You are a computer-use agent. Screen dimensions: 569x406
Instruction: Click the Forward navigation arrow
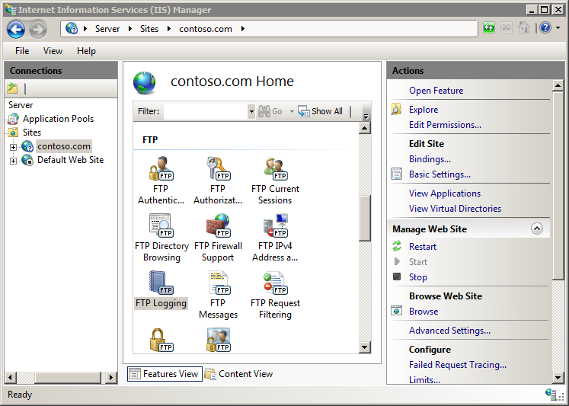pyautogui.click(x=38, y=30)
